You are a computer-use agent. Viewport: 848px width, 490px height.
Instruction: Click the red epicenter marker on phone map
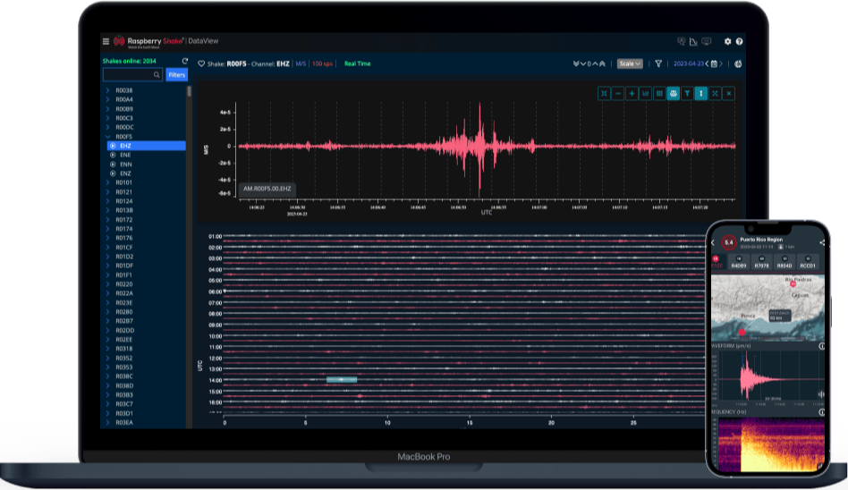pos(742,332)
